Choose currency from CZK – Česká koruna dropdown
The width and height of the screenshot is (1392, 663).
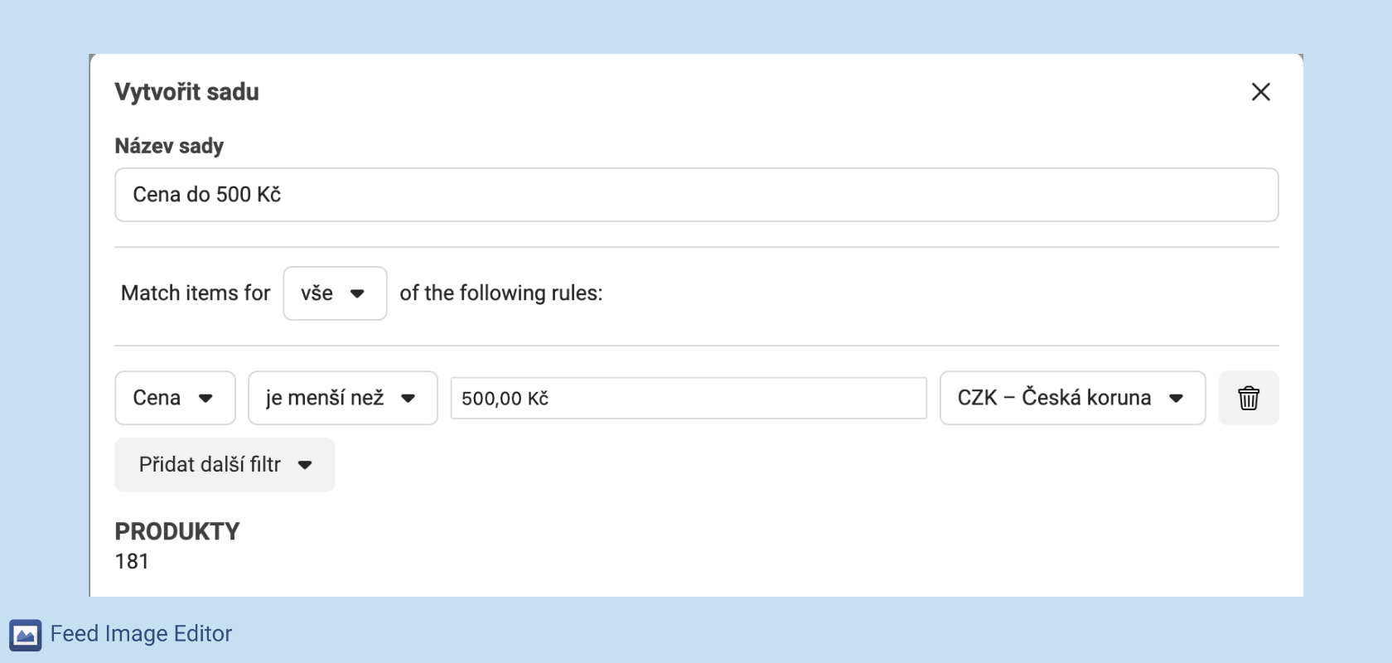[1071, 399]
